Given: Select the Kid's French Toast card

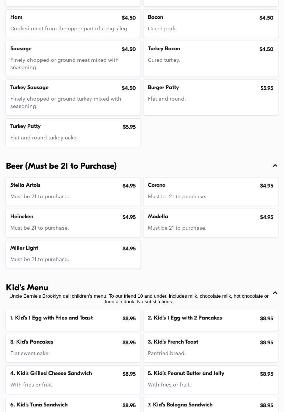Looking at the screenshot, I should pos(211,348).
